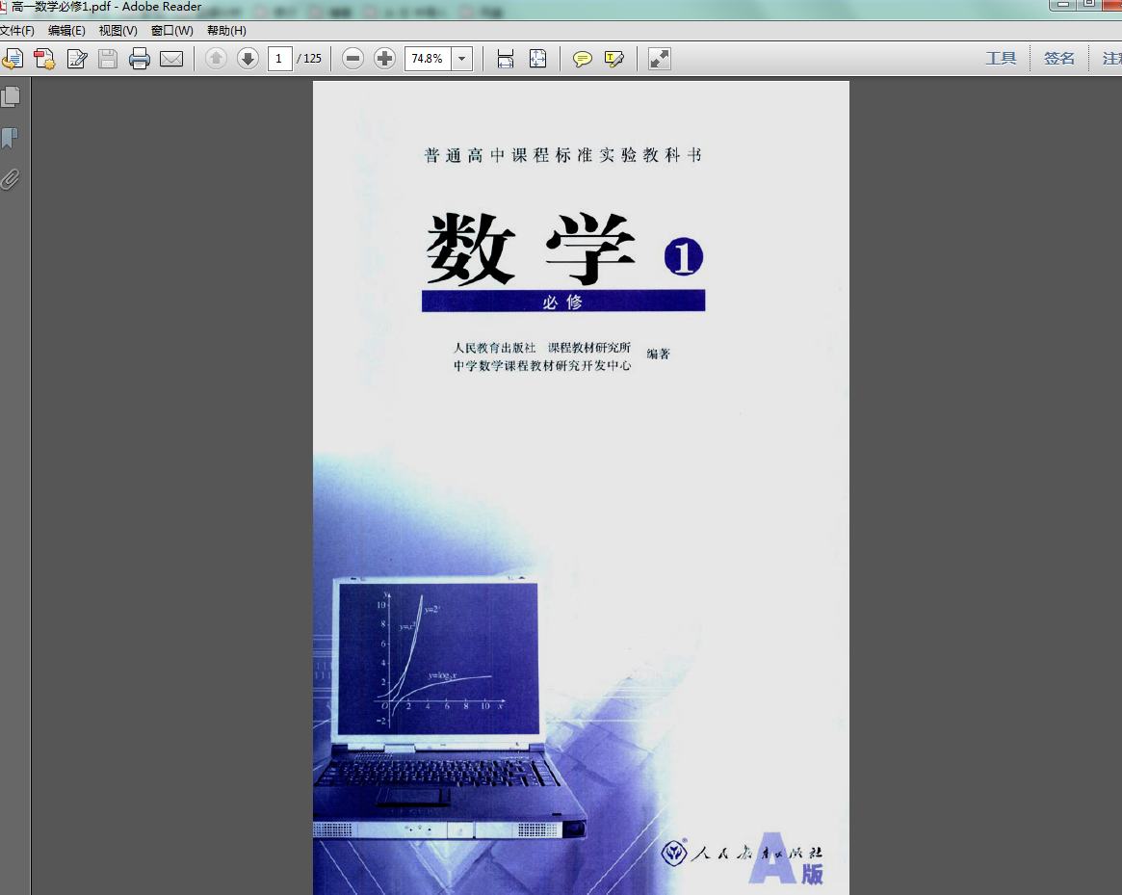Open the page thumbnails panel

(x=11, y=96)
